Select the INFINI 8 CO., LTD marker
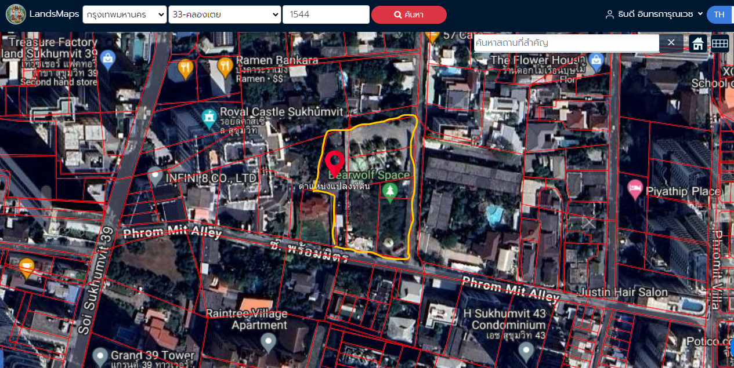Screen dimensions: 734x368 [155, 177]
